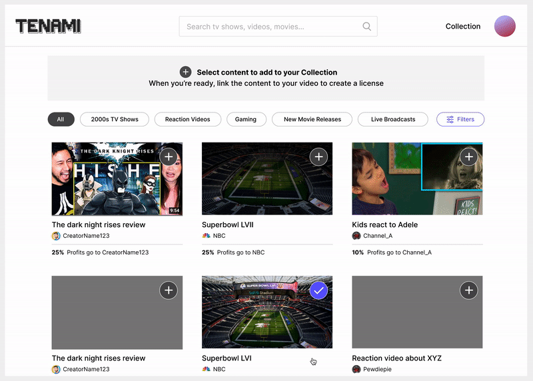
Task: Click the search magnifier icon
Action: pyautogui.click(x=366, y=26)
